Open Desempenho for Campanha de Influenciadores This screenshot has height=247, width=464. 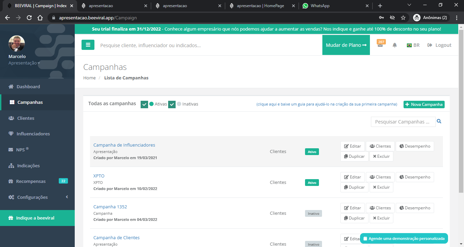[x=415, y=146]
